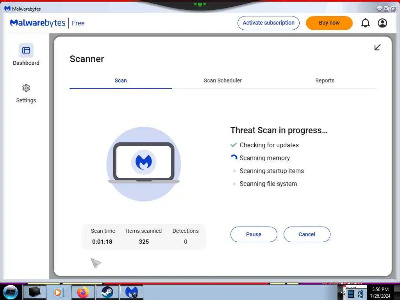The image size is (400, 300).
Task: Open the Firefox taskbar icon
Action: click(x=83, y=292)
